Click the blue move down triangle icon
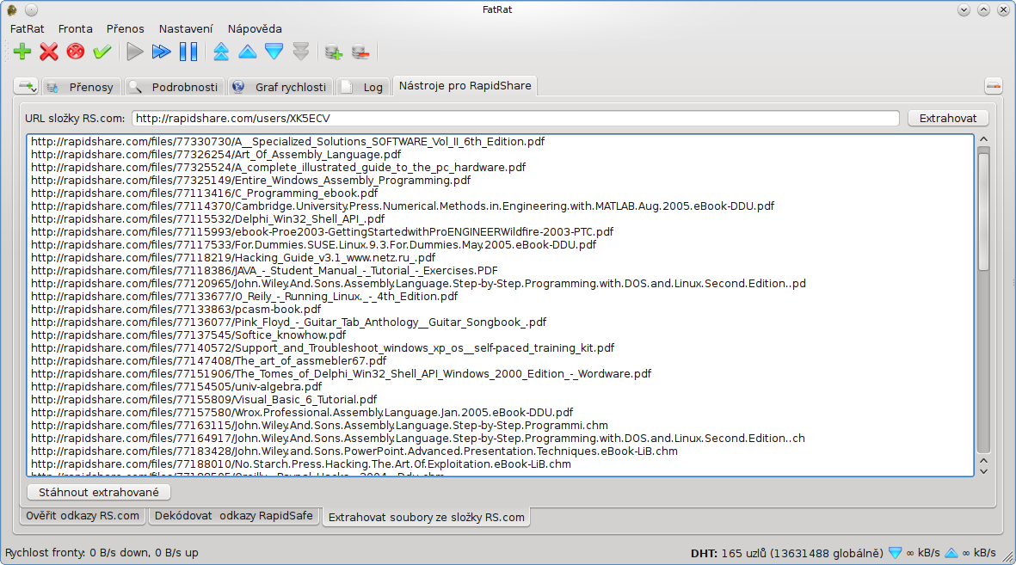This screenshot has height=565, width=1016. click(x=274, y=52)
